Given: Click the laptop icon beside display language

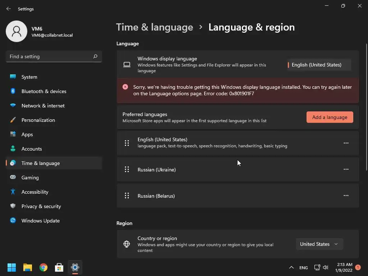Looking at the screenshot, I should tap(127, 65).
